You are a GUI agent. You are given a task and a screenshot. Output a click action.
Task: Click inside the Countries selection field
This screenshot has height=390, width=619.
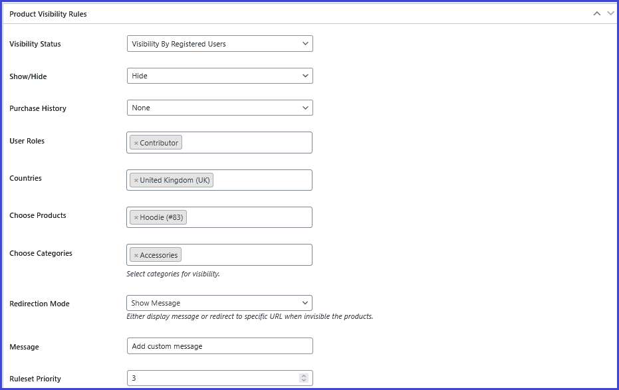(x=262, y=180)
